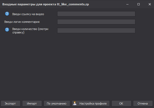This screenshot has width=154, height=108.
Task: Select the label Введи ссылку на видео
Action: (x=28, y=14)
